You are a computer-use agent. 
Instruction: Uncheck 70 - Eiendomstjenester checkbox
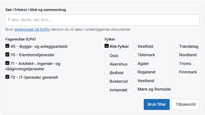point(7,55)
